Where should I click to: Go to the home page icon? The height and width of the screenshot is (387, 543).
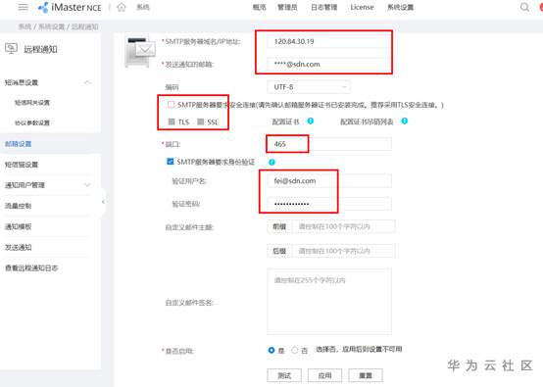[x=122, y=7]
